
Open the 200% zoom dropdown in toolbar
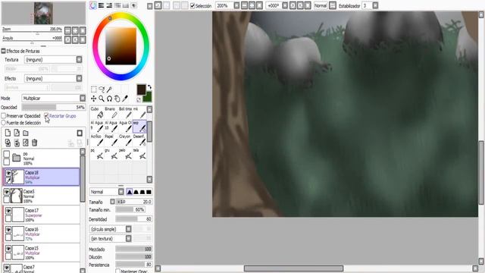[236, 5]
